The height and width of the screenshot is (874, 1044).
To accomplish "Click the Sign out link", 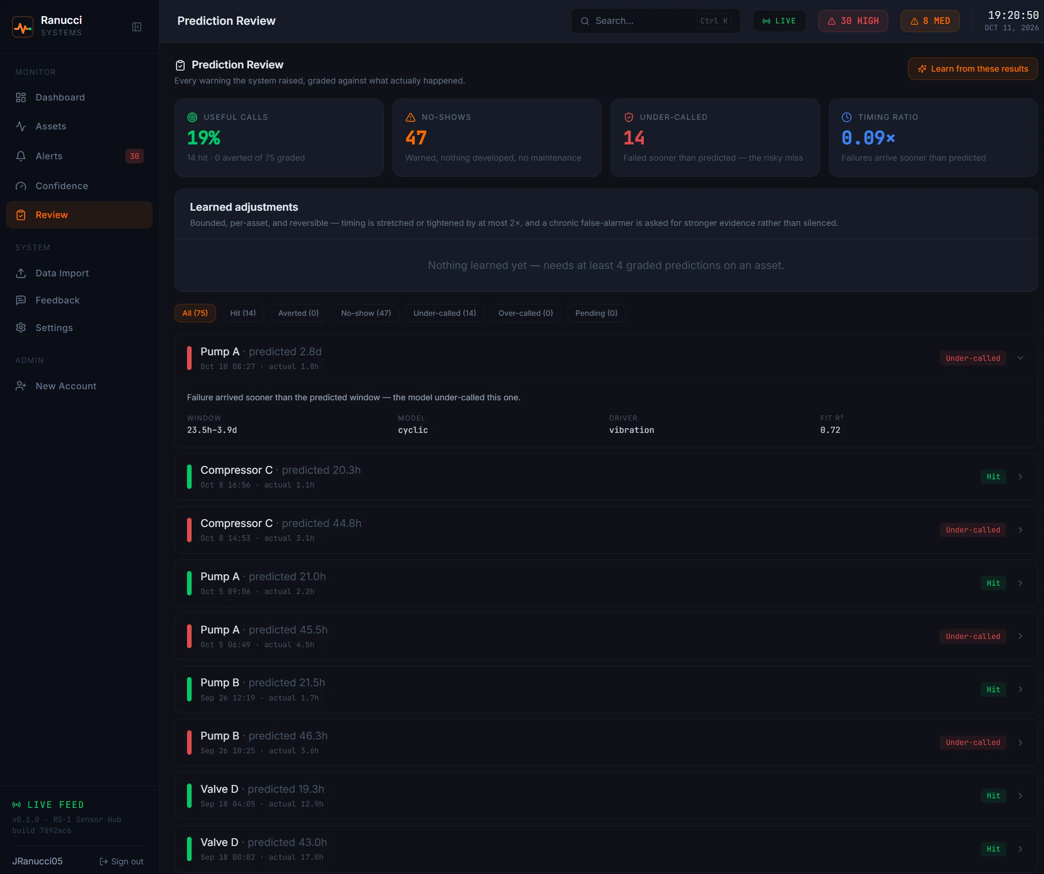I will click(x=121, y=861).
